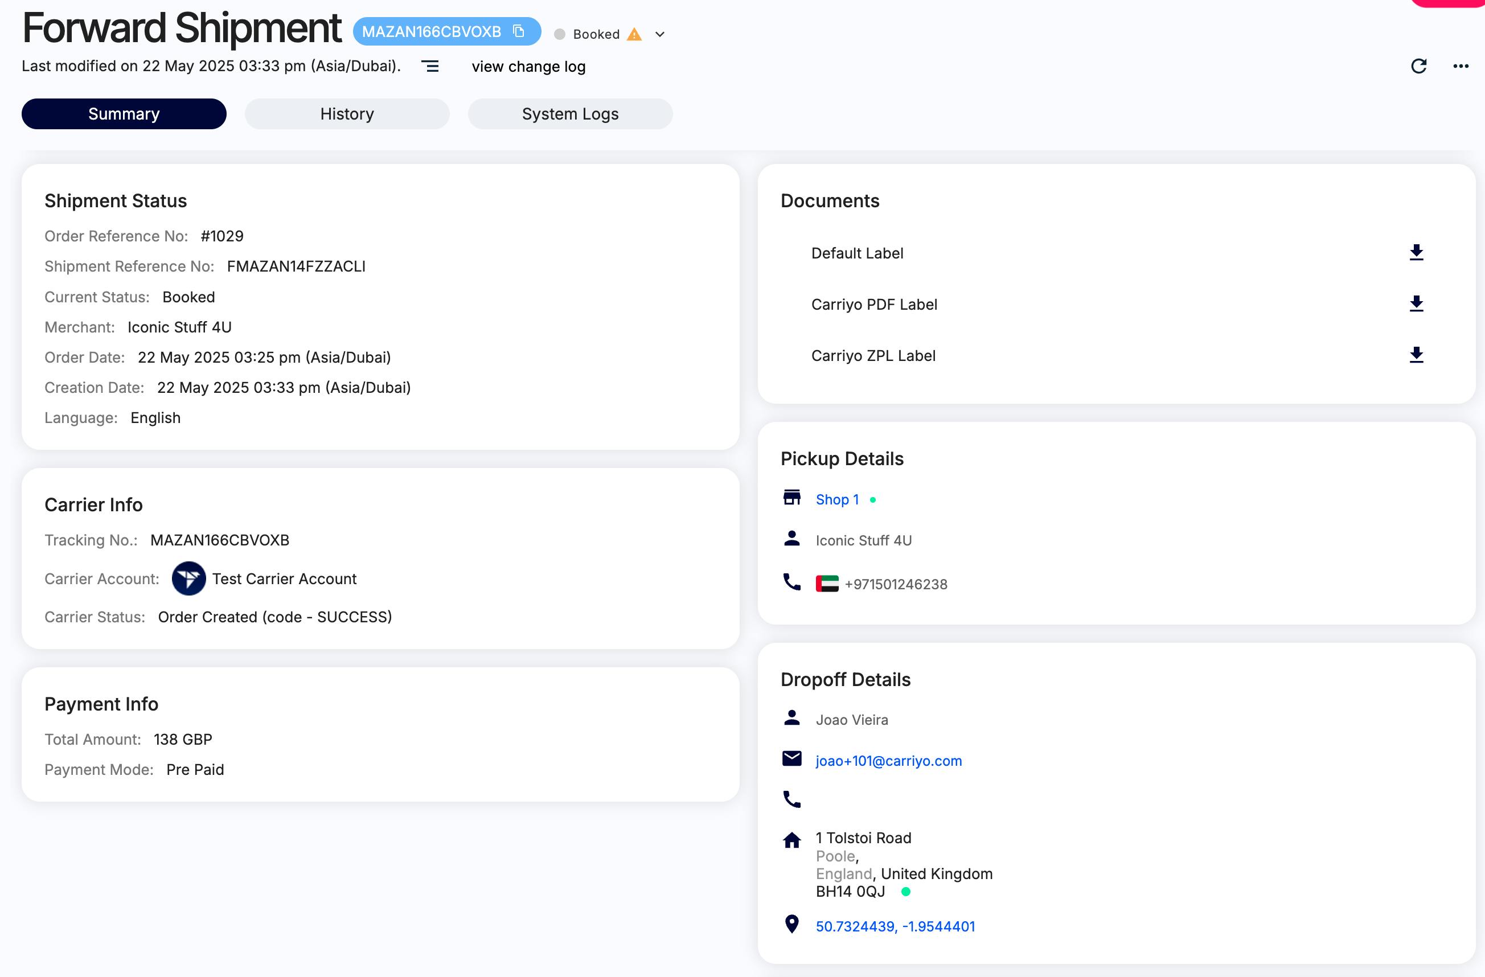Select merchant name Iconic Stuff 4U in Shipment Status
The image size is (1485, 977).
tap(180, 327)
